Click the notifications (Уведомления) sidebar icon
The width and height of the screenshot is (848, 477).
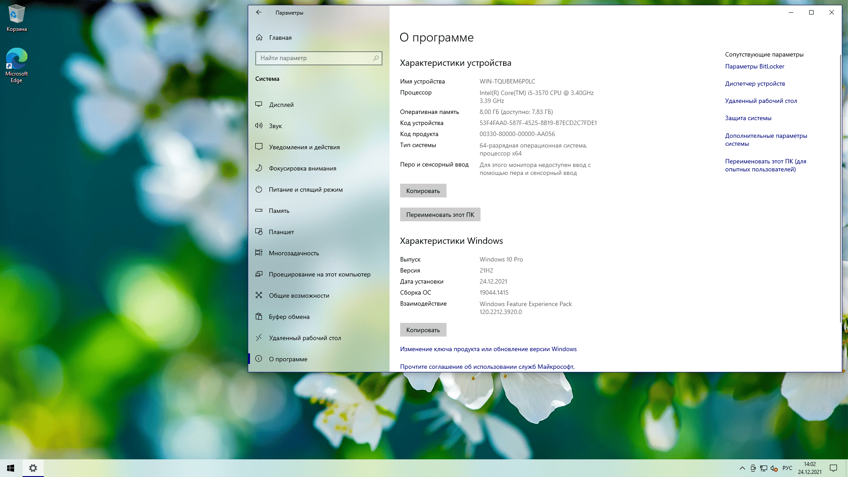click(259, 147)
